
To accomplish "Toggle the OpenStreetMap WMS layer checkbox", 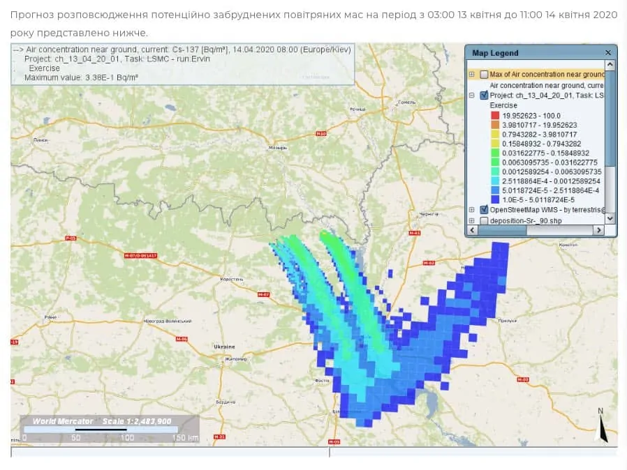I will point(484,210).
